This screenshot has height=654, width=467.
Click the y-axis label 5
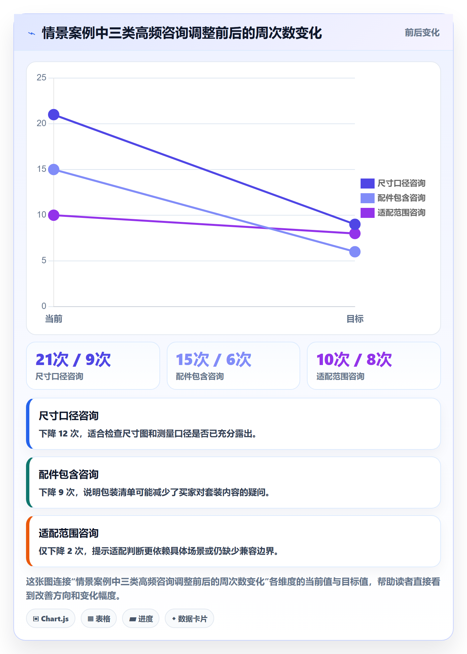(44, 261)
